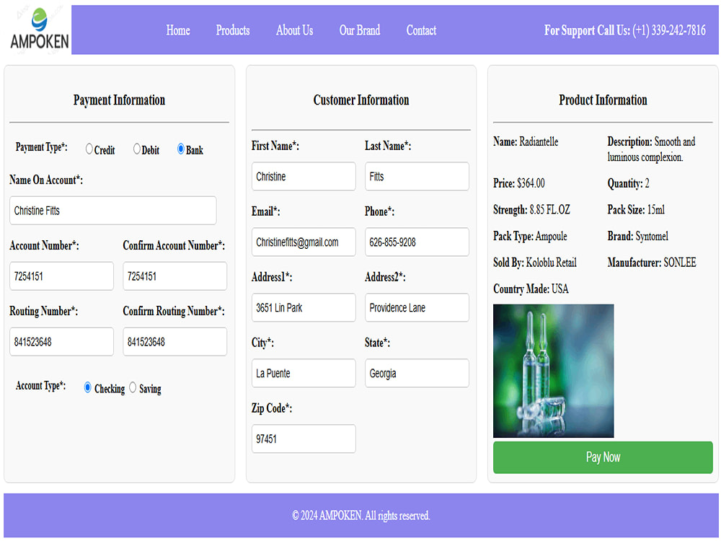Viewport: 721px width, 541px height.
Task: Click the Name On Account field
Action: click(113, 211)
